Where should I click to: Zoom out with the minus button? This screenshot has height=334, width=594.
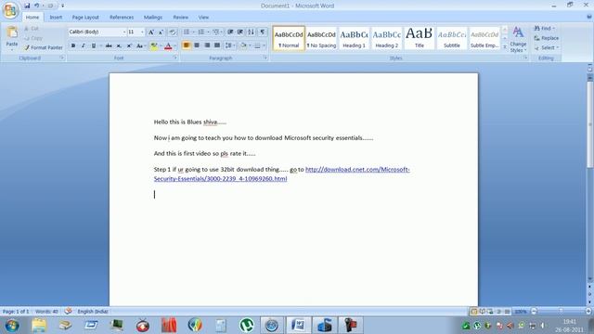pos(534,312)
